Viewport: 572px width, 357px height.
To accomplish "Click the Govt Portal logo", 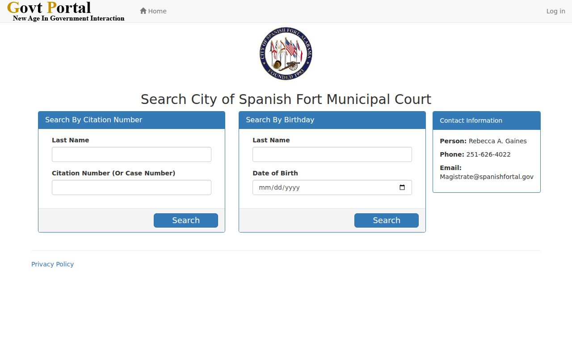I will [x=66, y=11].
